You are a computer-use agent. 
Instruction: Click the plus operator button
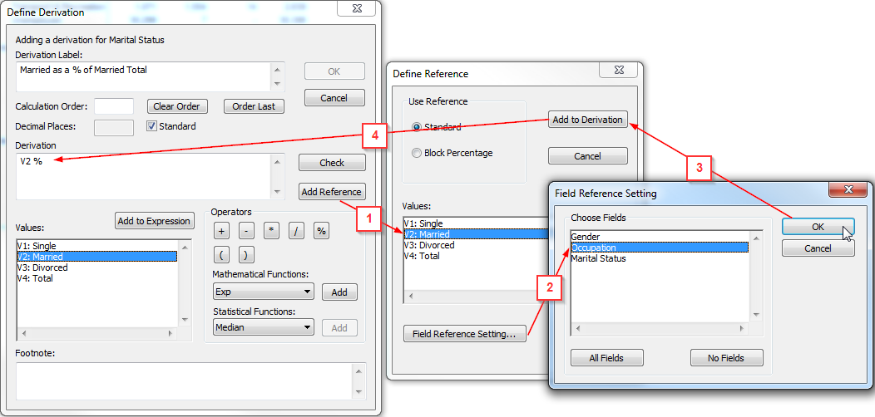tap(222, 231)
